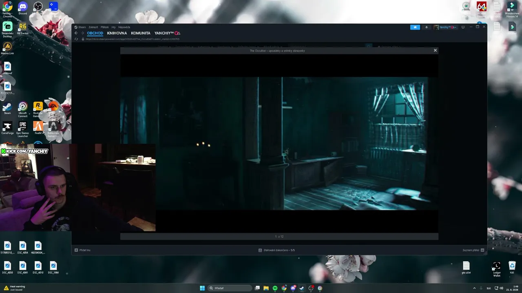Viewport: 522px width, 293px height.
Task: Open Steam notifications bell
Action: pyautogui.click(x=427, y=27)
